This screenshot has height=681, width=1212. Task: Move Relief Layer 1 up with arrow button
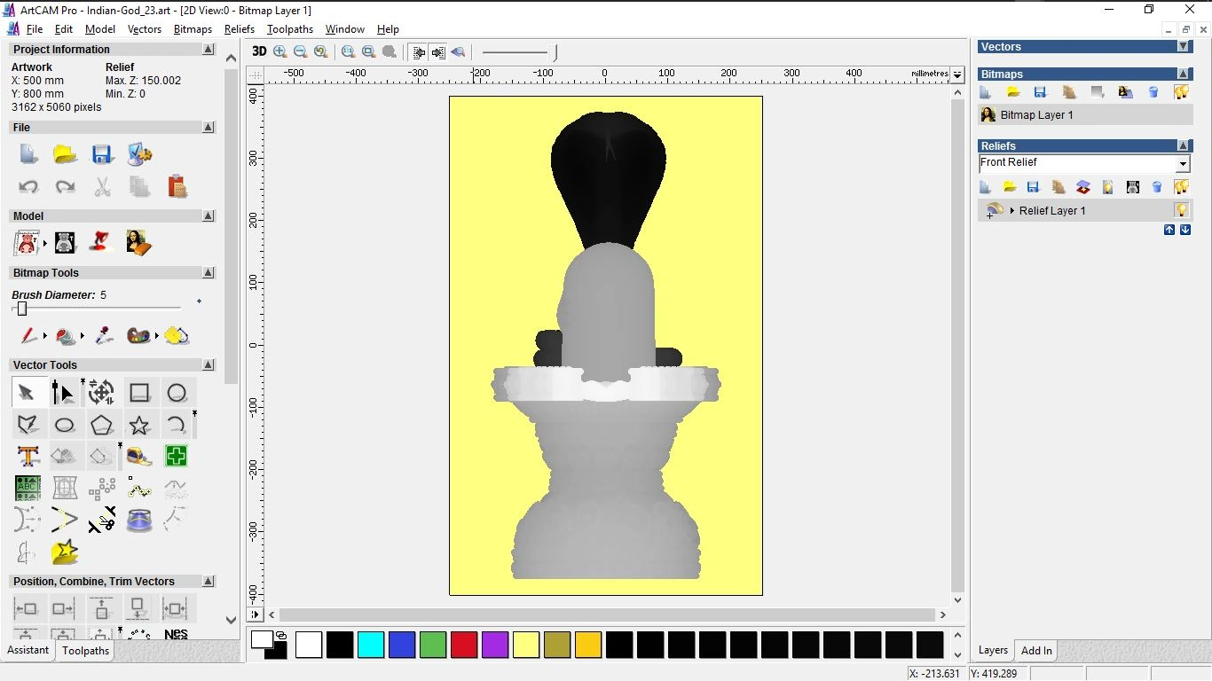1169,230
